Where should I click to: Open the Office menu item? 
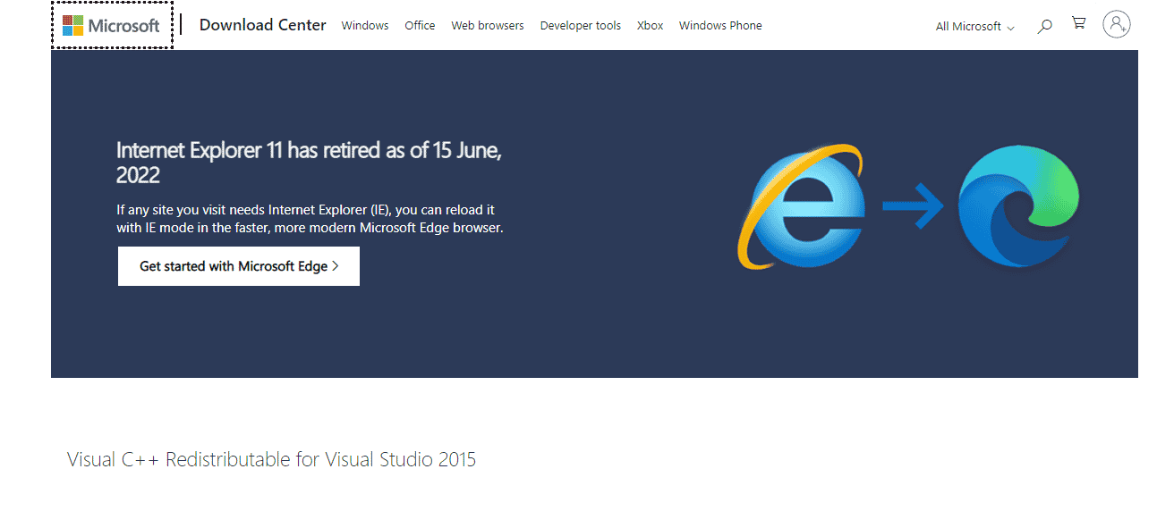click(420, 25)
